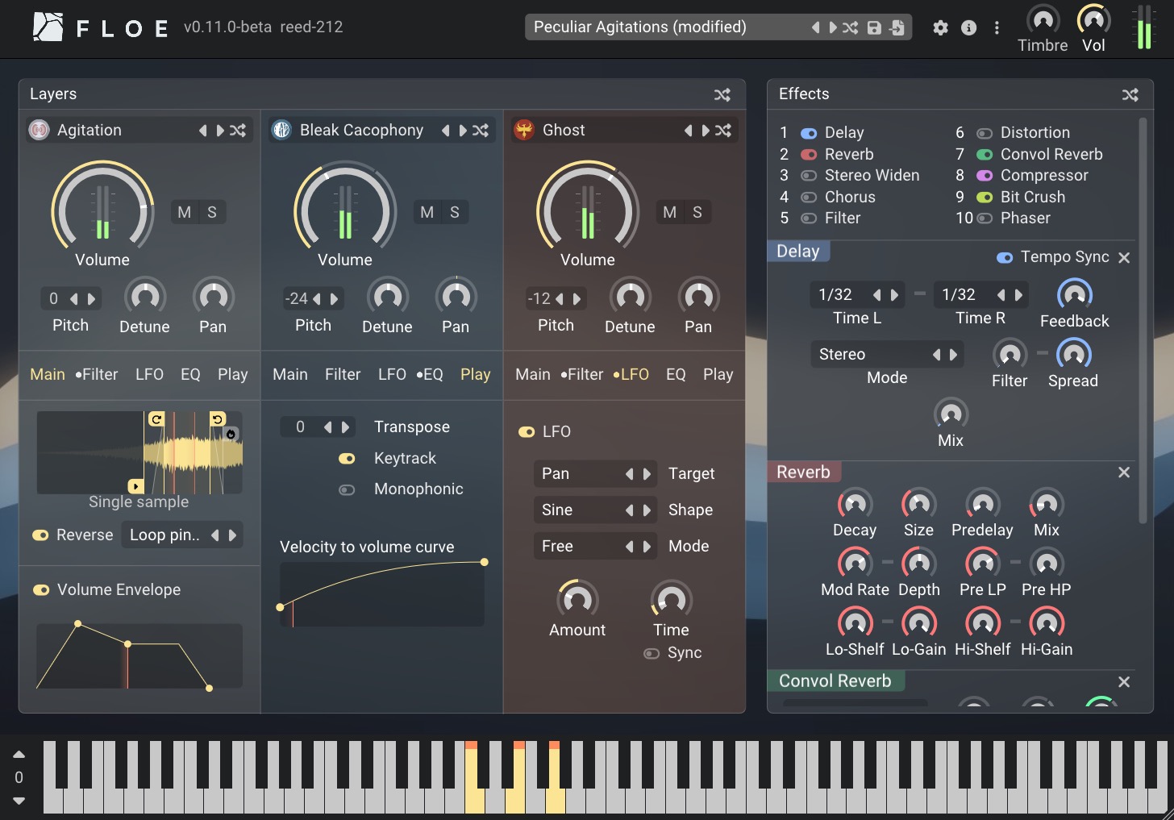
Task: Open the Delay Time R 1/32 selector
Action: click(x=982, y=295)
